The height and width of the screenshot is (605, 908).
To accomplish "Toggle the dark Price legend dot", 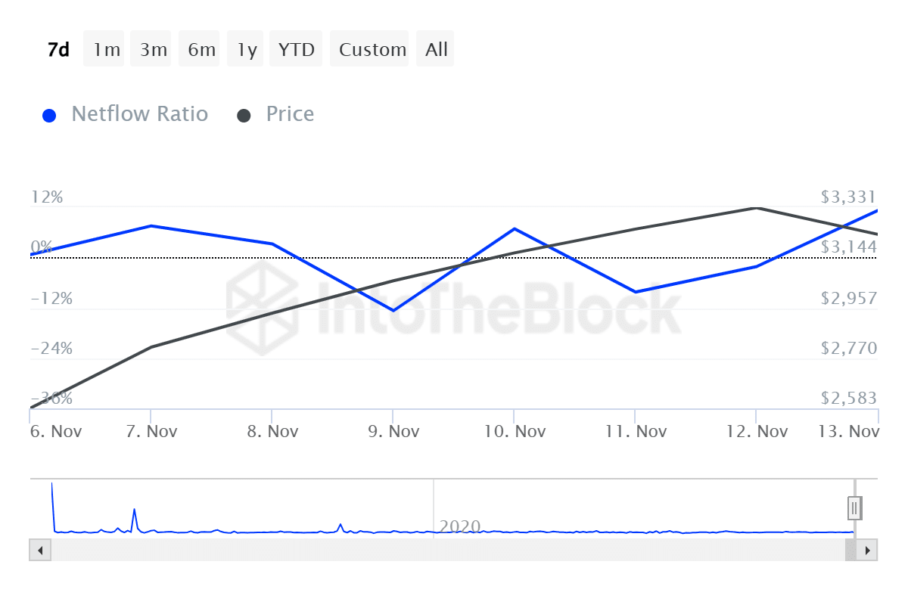I will pyautogui.click(x=244, y=116).
